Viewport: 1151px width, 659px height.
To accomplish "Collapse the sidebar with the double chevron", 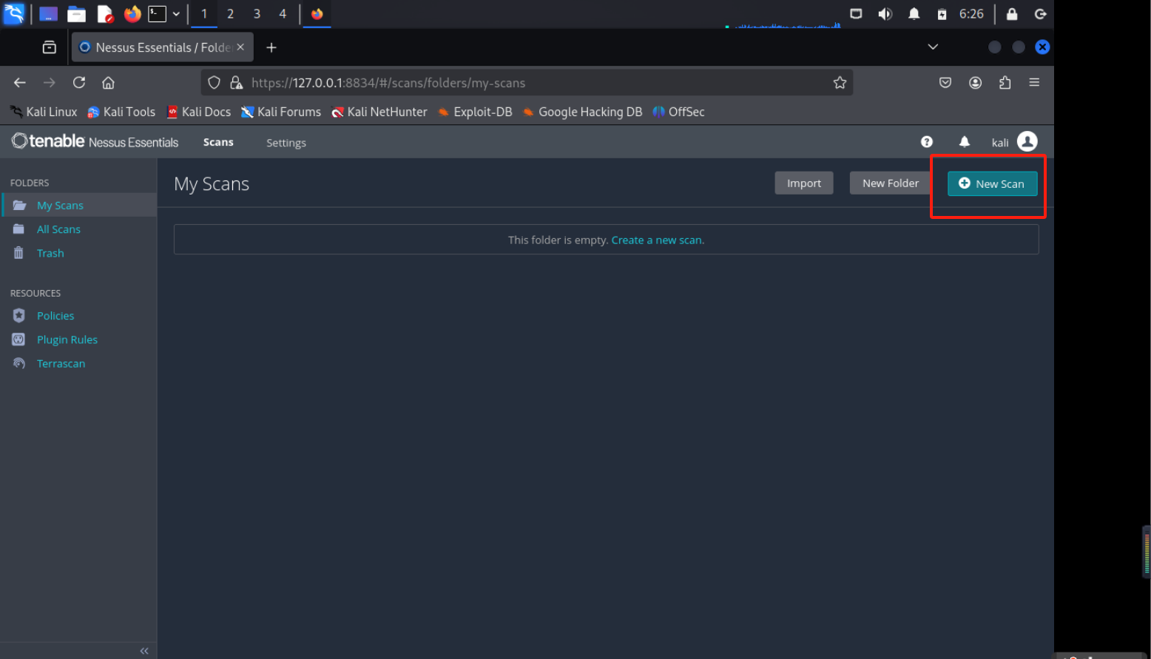I will 144,651.
